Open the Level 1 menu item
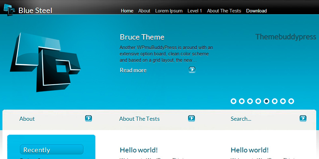The height and width of the screenshot is (159, 319). point(195,11)
